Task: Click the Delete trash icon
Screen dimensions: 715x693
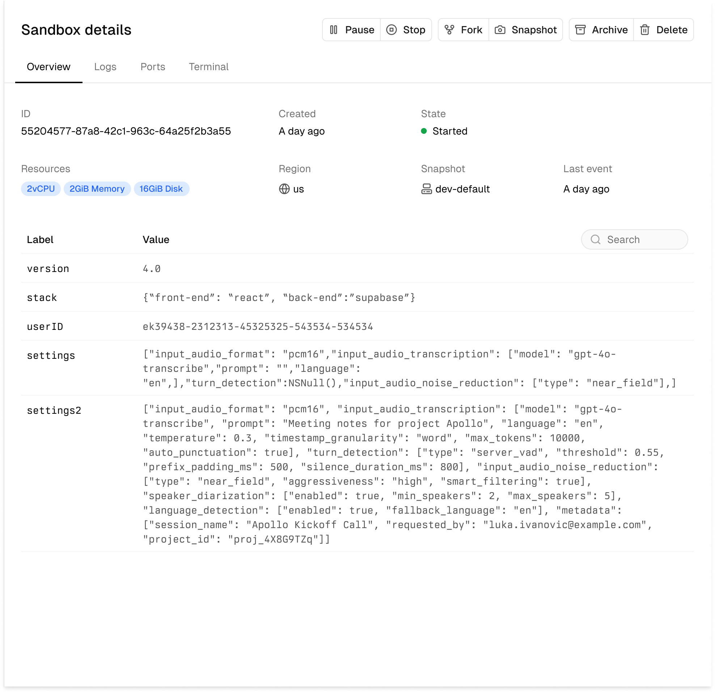Action: click(644, 30)
